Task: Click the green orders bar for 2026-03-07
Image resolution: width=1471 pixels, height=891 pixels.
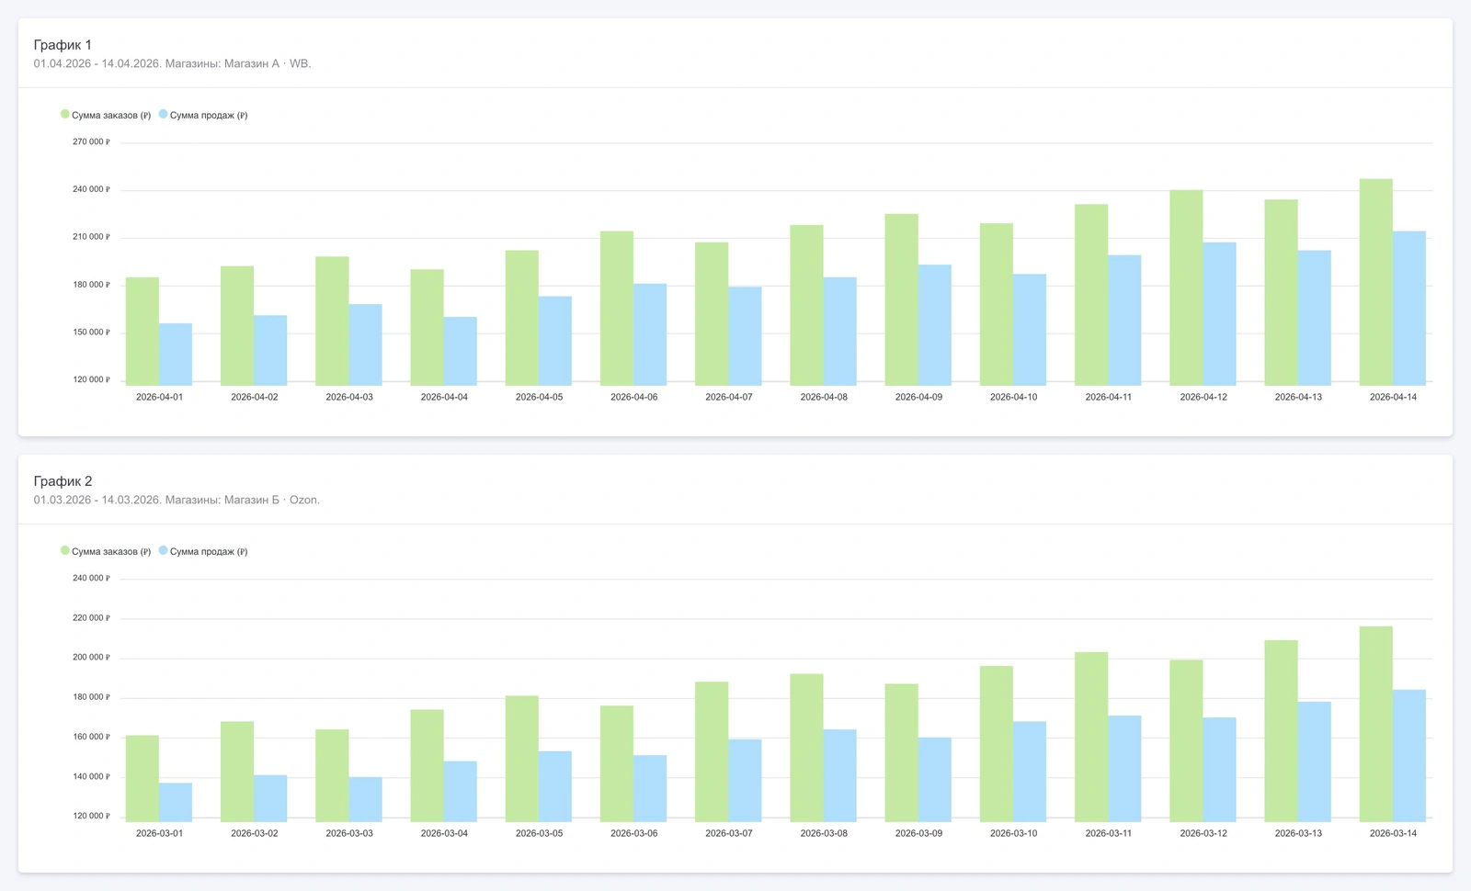Action: [712, 751]
